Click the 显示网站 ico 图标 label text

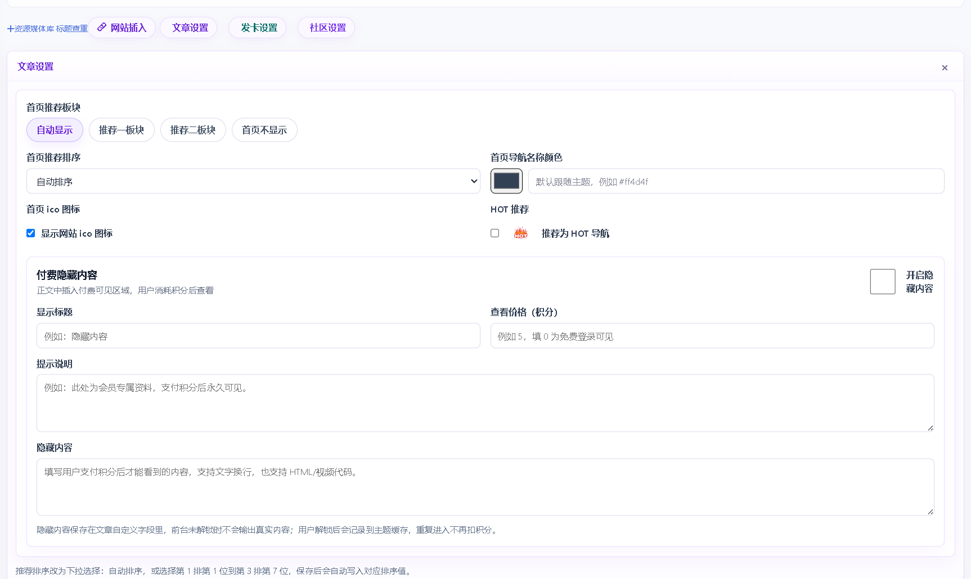[x=77, y=233]
